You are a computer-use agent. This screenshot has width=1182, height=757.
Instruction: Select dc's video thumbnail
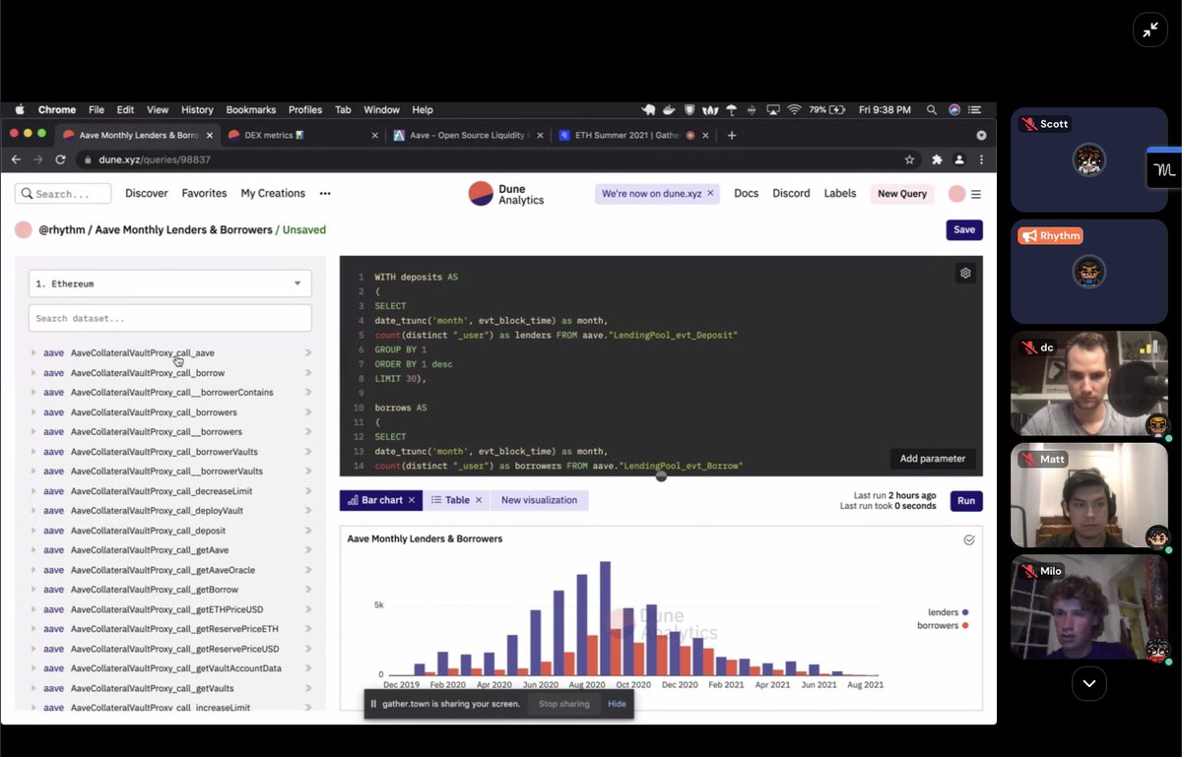[x=1089, y=384]
